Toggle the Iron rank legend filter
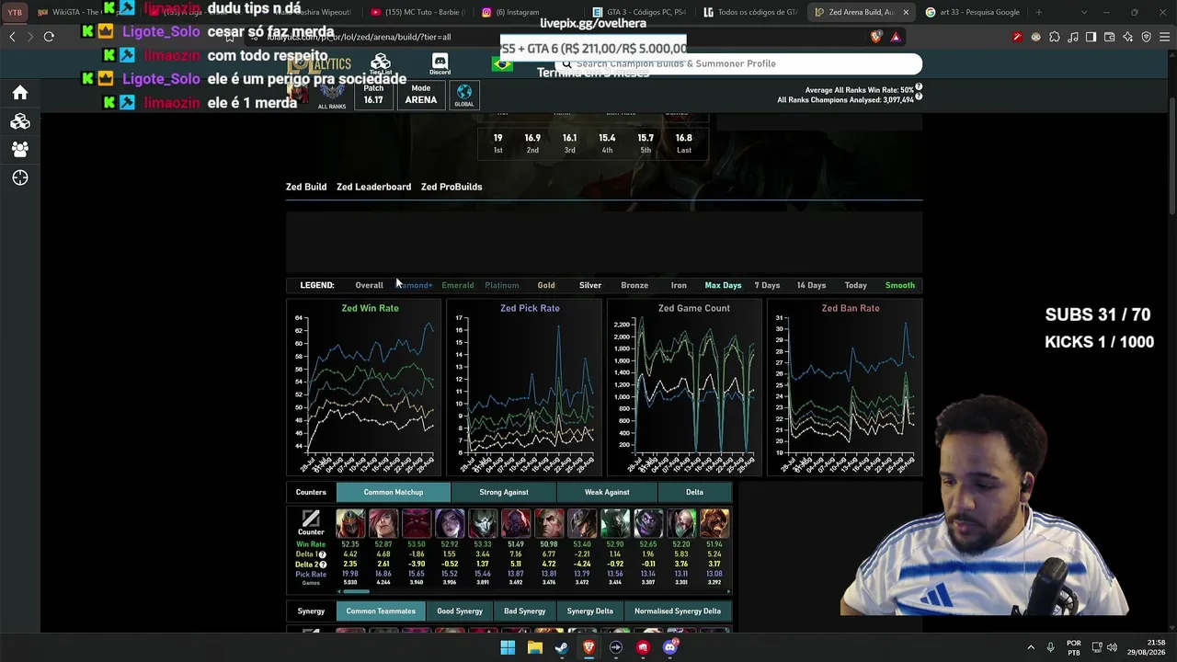 [x=679, y=285]
